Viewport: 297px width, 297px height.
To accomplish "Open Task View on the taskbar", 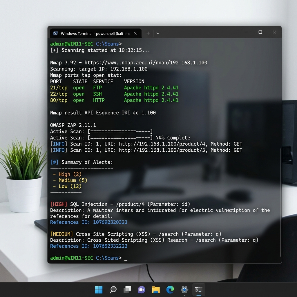I will point(127,290).
